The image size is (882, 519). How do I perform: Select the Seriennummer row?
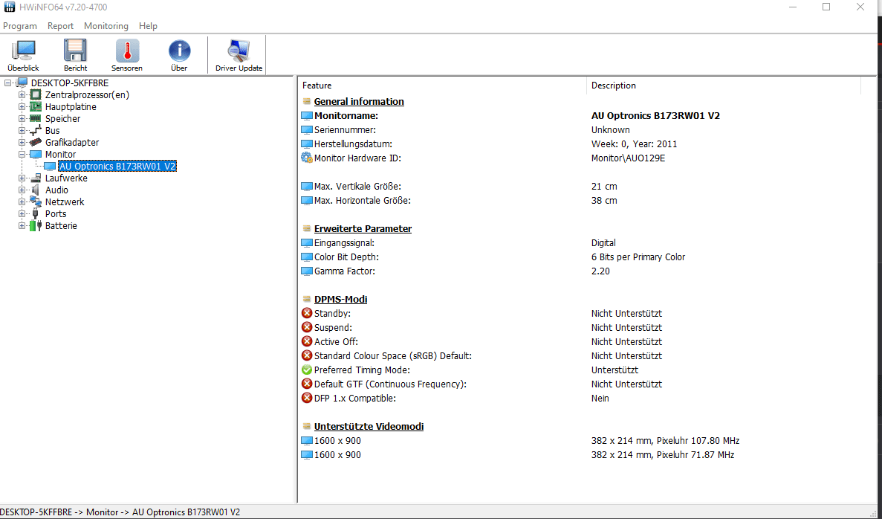[580, 130]
